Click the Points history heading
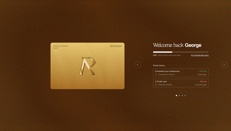Image resolution: width=231 pixels, height=131 pixels. [159, 66]
